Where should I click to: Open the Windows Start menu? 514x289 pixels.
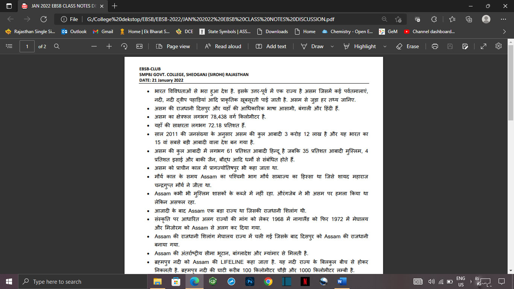coord(9,281)
